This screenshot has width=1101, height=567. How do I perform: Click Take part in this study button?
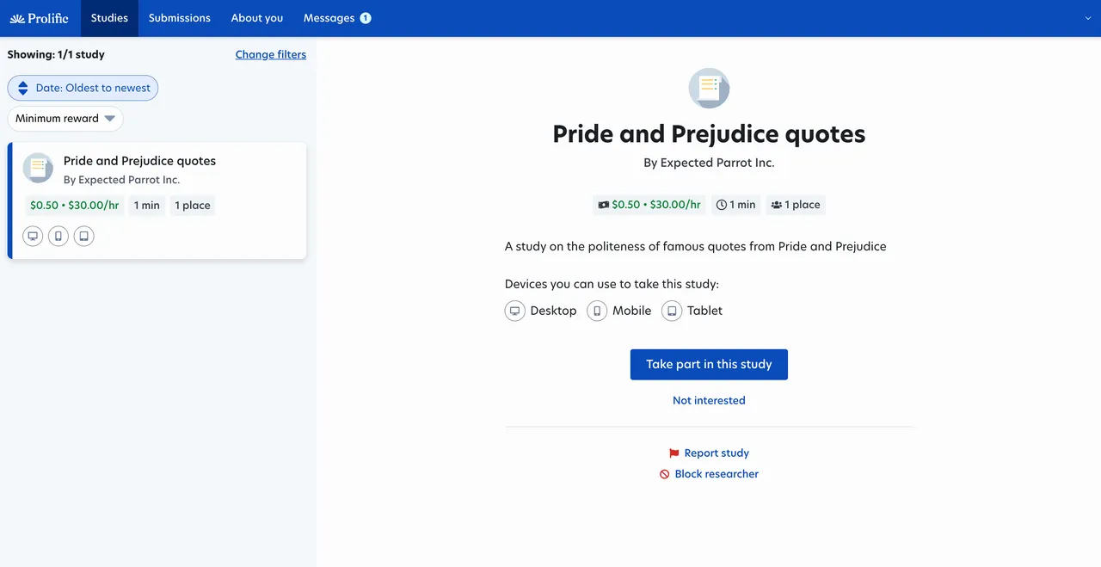(x=709, y=364)
